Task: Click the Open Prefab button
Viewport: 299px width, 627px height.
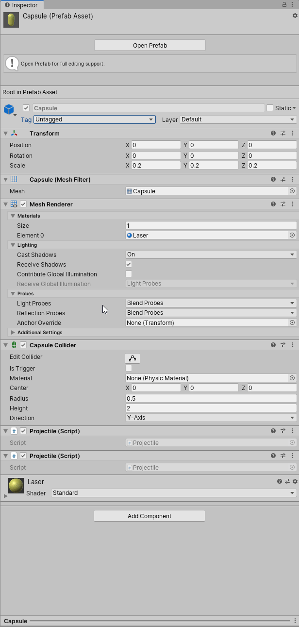Action: pyautogui.click(x=150, y=45)
